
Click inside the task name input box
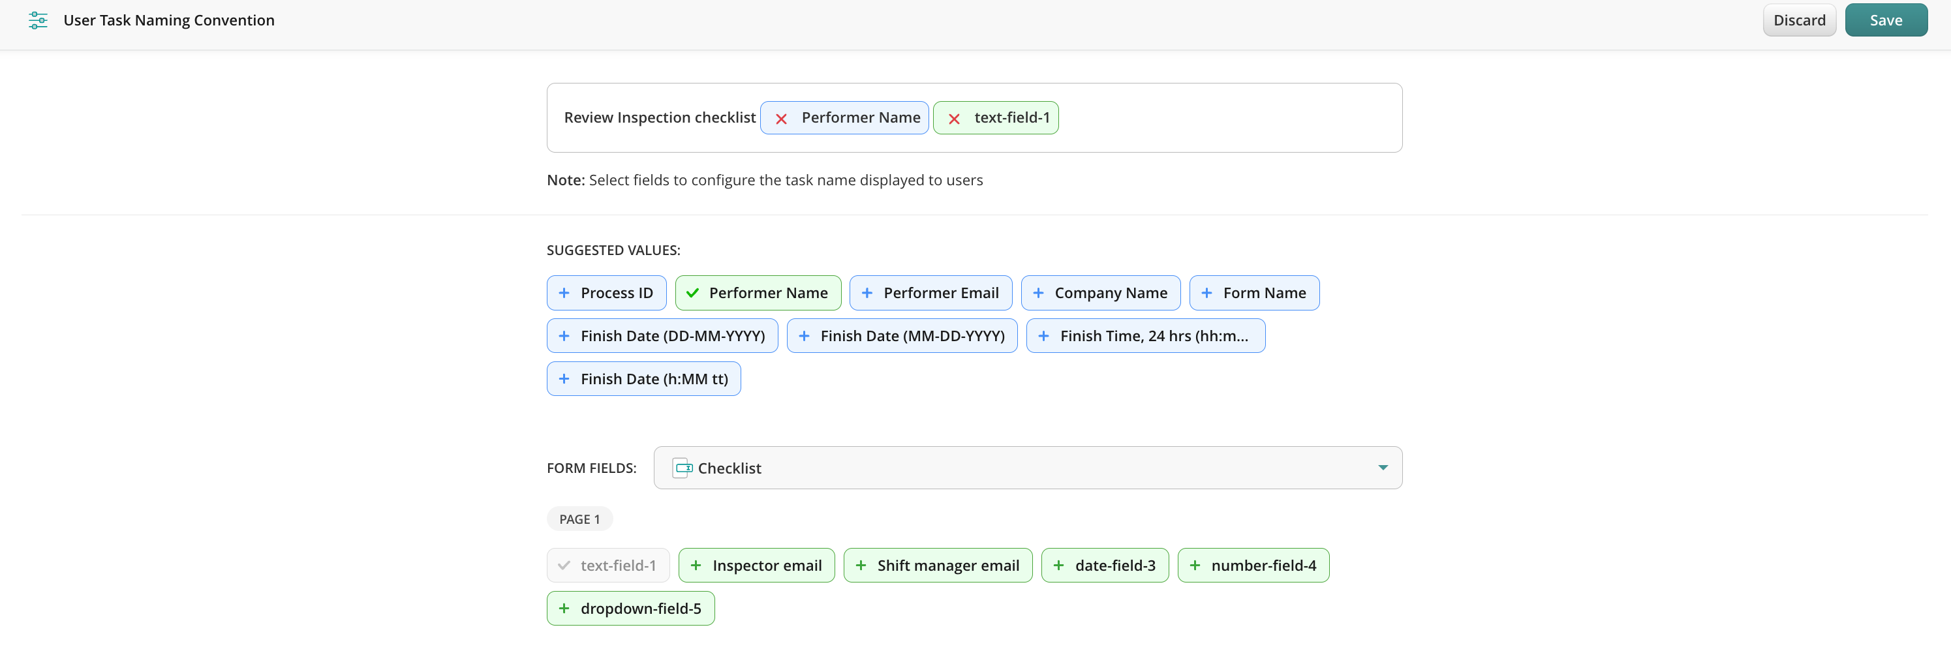(1227, 118)
